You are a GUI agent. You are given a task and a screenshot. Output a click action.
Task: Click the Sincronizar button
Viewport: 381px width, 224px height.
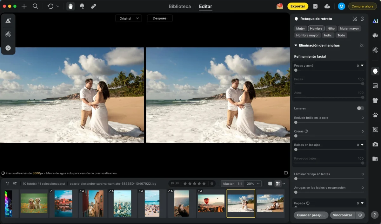click(x=342, y=215)
